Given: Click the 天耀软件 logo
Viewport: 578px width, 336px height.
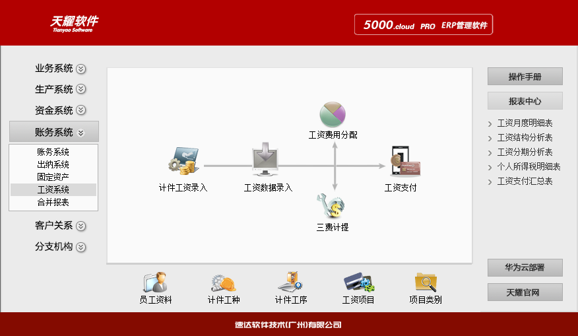Looking at the screenshot, I should pos(74,24).
